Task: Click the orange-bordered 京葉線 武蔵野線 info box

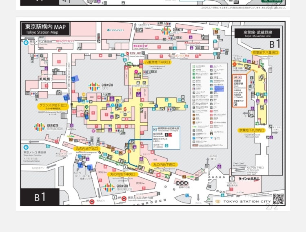Action: coord(239,91)
